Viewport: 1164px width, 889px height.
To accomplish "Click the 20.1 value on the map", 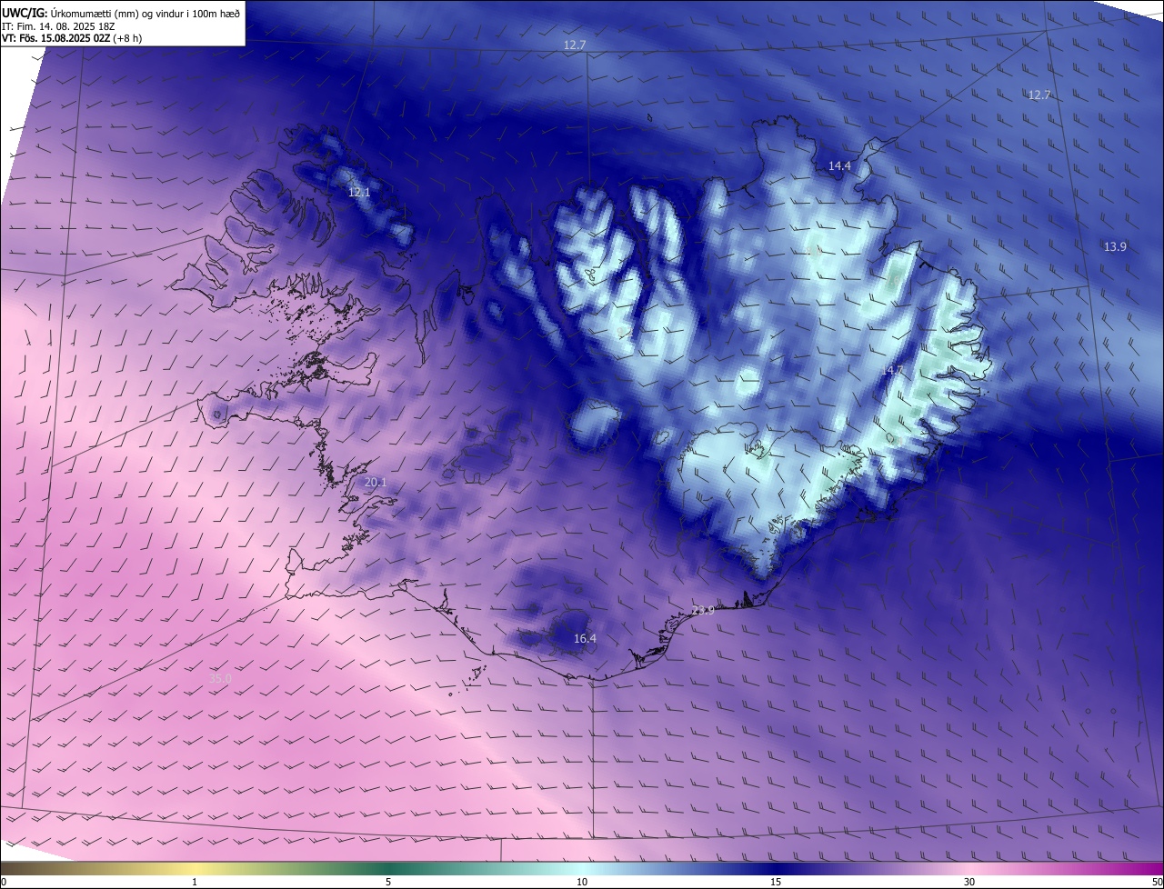I will coord(376,482).
